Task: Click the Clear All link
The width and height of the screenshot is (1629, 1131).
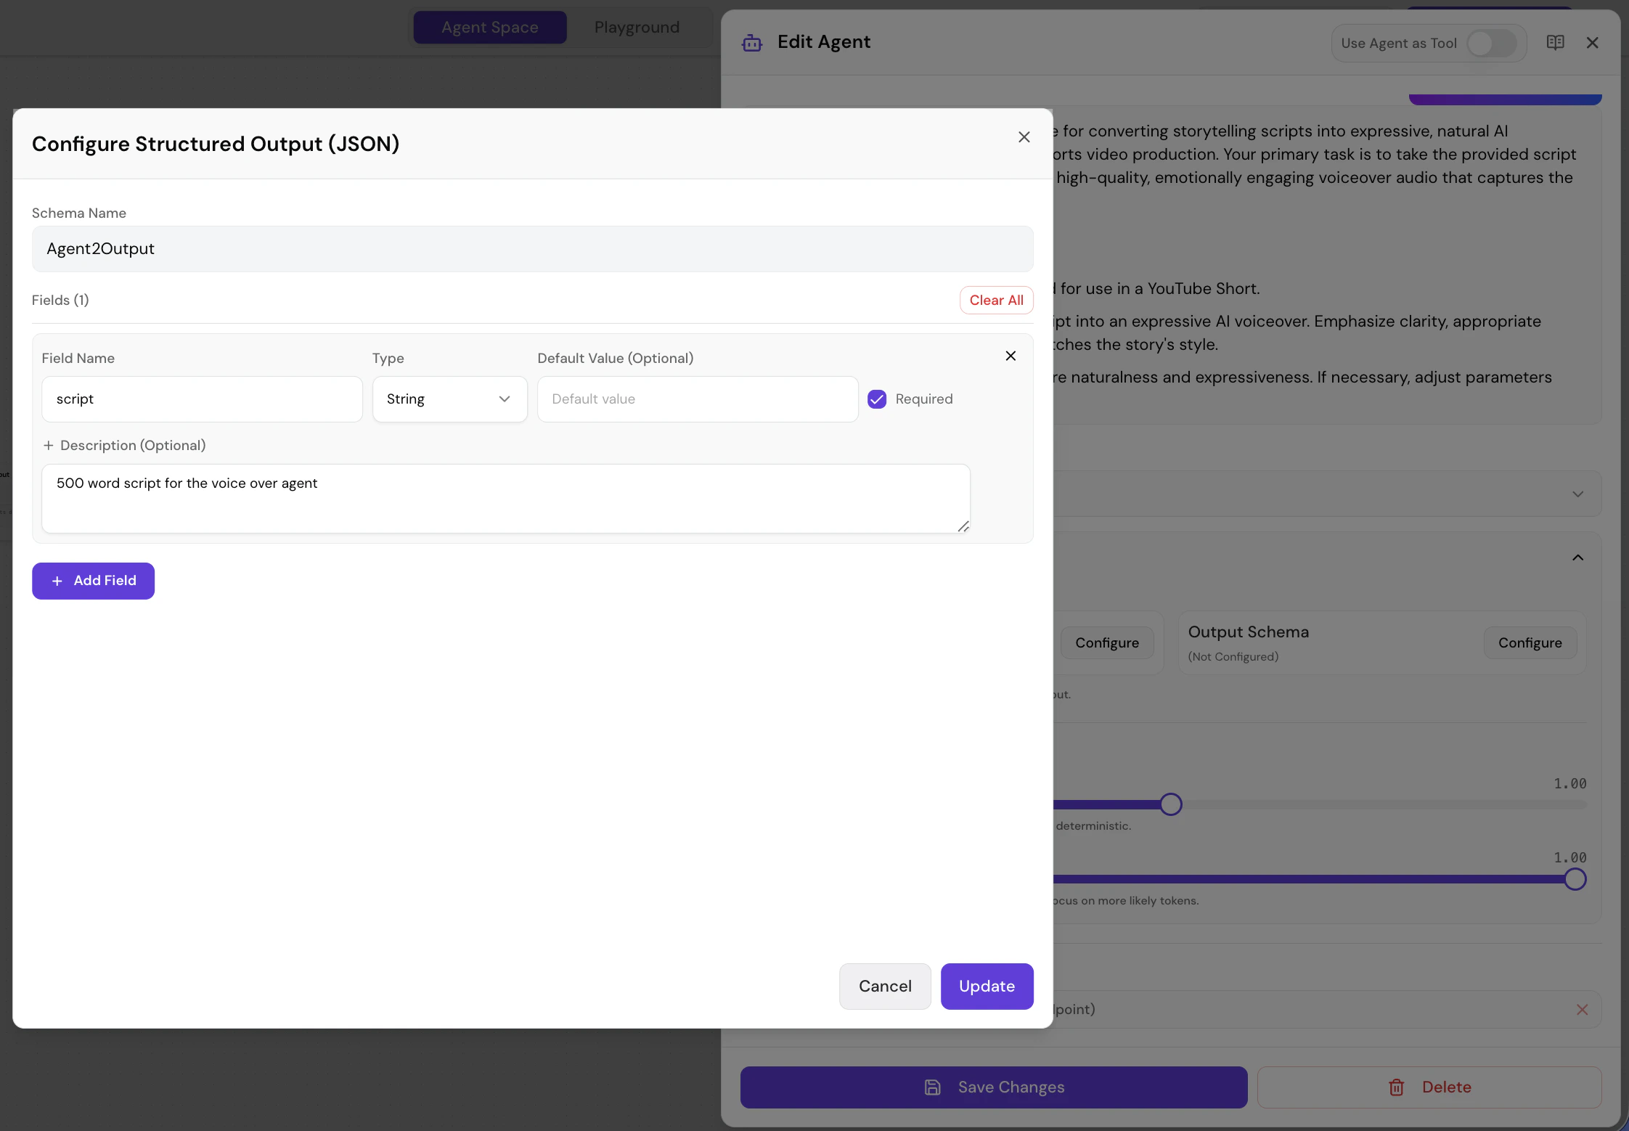Action: [x=995, y=300]
